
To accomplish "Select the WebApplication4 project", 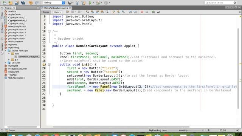I will 16,78.
